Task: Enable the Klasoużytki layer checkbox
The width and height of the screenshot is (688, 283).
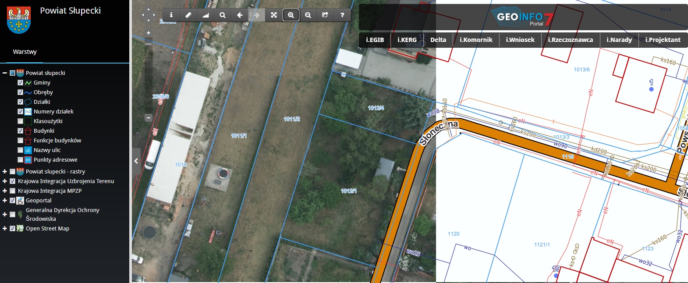Action: [20, 121]
